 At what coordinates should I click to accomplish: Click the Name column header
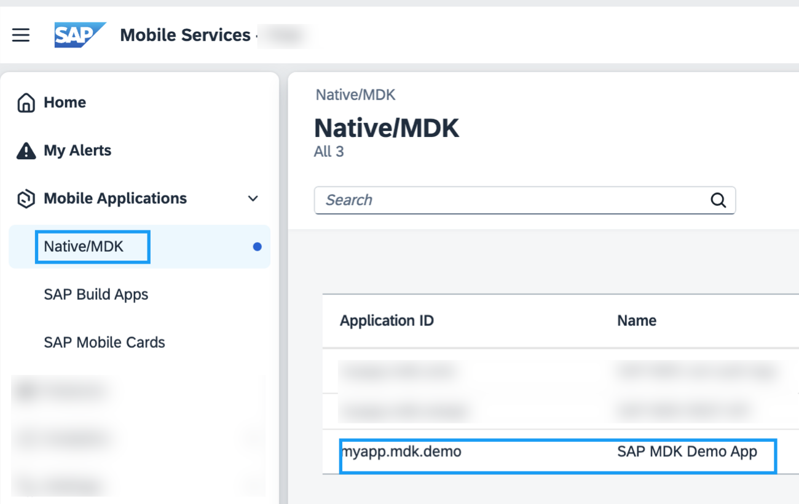[637, 321]
